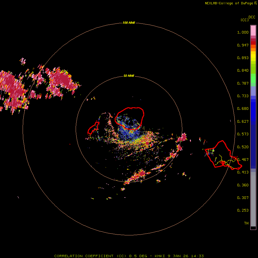Viewport: 258px width, 258px height.
Task: Click the 0.840 color scale value
Action: coord(243,71)
